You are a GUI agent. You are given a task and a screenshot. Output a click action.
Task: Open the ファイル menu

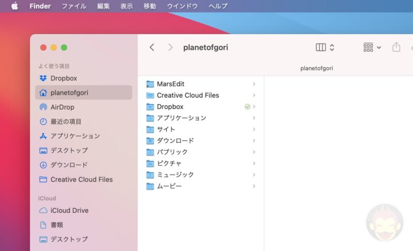(74, 6)
